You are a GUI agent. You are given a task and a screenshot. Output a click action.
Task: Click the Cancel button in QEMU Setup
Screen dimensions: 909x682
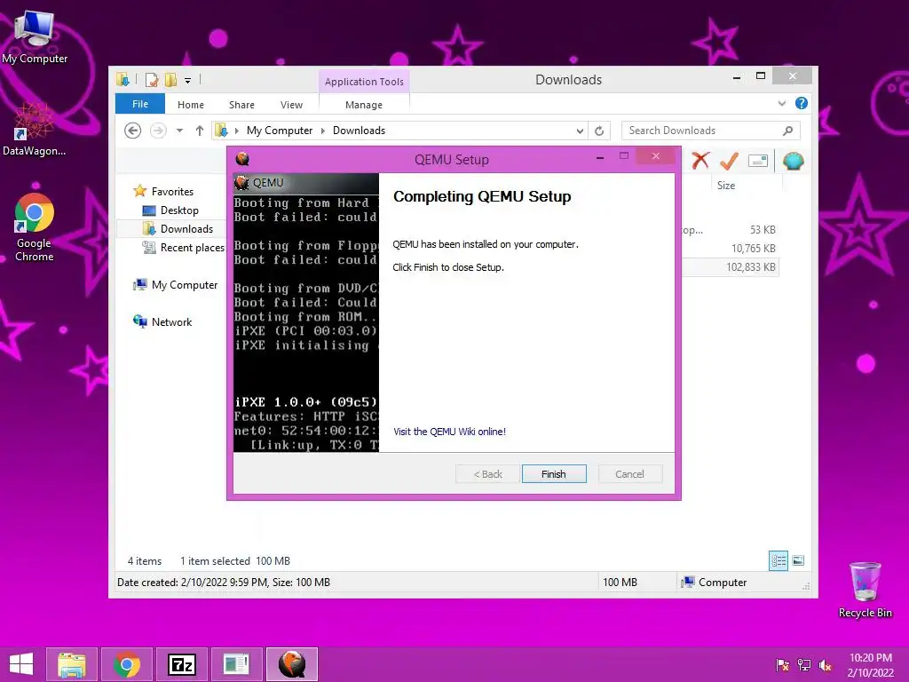coord(629,474)
